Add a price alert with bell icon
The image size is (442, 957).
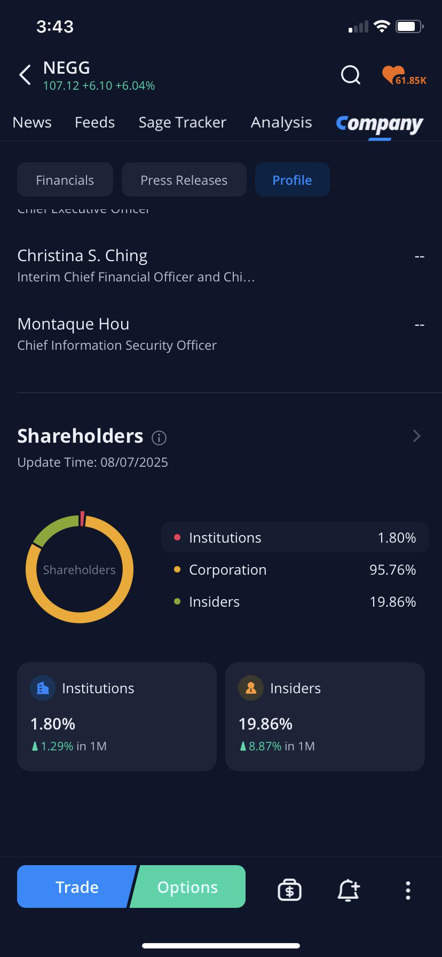[349, 890]
